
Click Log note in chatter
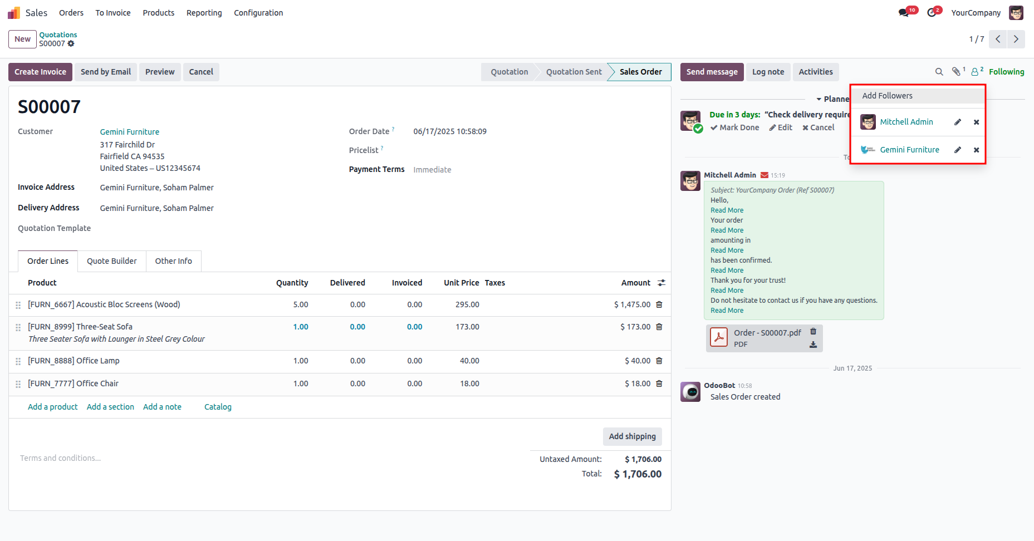(768, 72)
